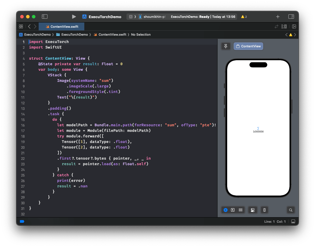Add a new editor with the split icon
The height and width of the screenshot is (247, 315).
pyautogui.click(x=294, y=26)
